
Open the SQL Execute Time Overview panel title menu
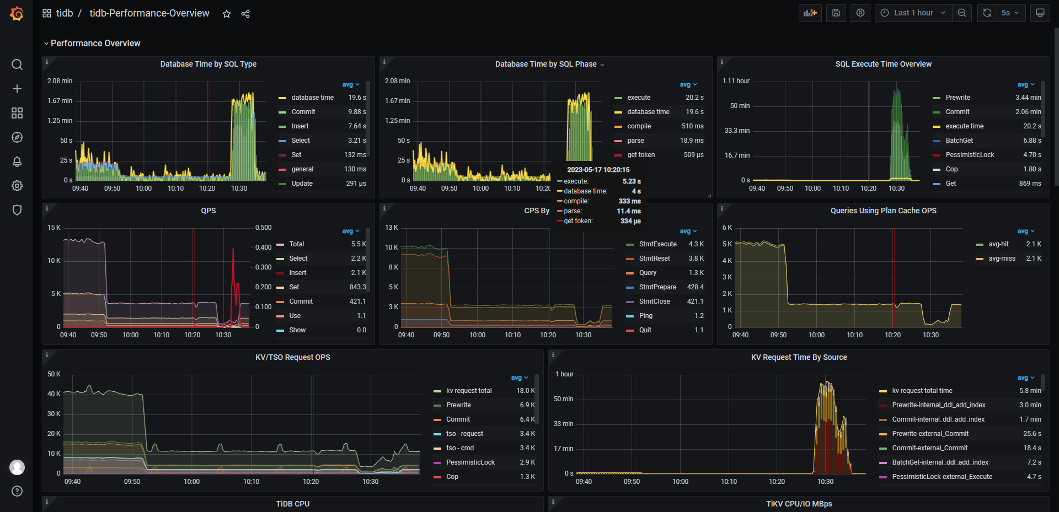[x=883, y=64]
